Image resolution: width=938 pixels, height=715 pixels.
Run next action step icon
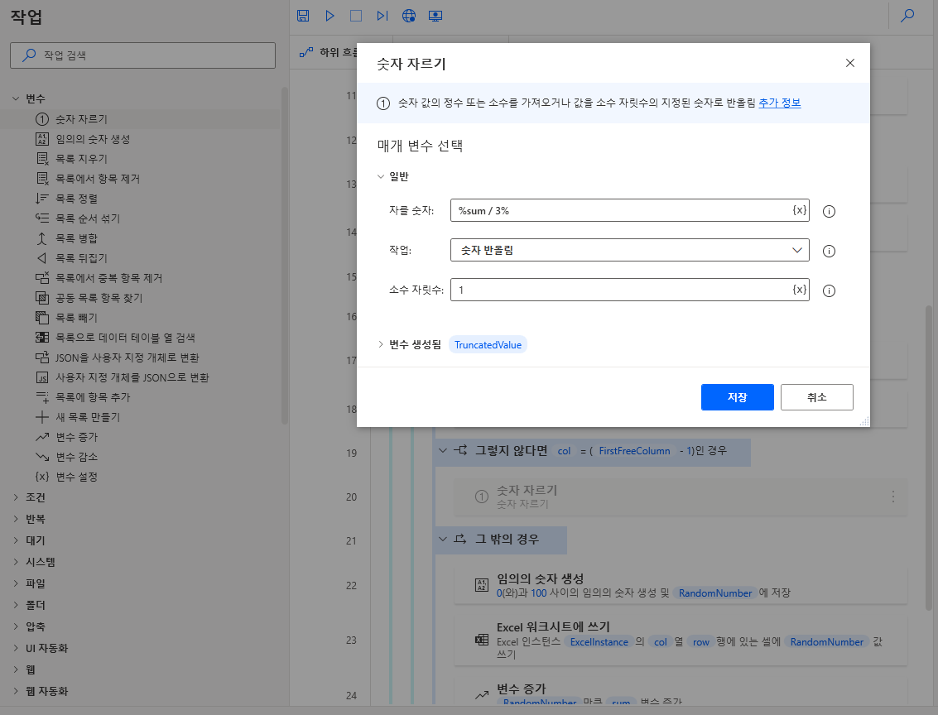tap(382, 17)
